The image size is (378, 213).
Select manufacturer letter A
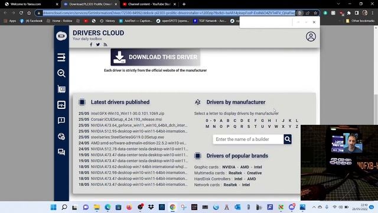pos(221,121)
